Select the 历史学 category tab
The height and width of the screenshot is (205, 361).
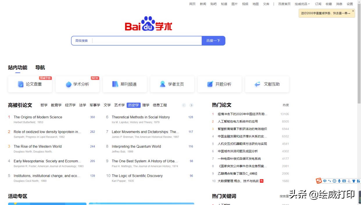pos(134,105)
